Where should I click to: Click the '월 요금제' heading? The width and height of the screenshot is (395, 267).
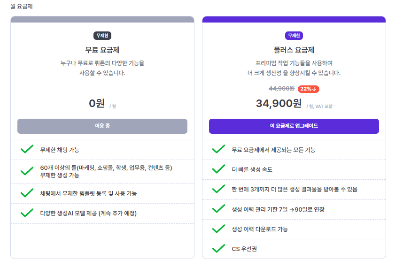click(22, 6)
